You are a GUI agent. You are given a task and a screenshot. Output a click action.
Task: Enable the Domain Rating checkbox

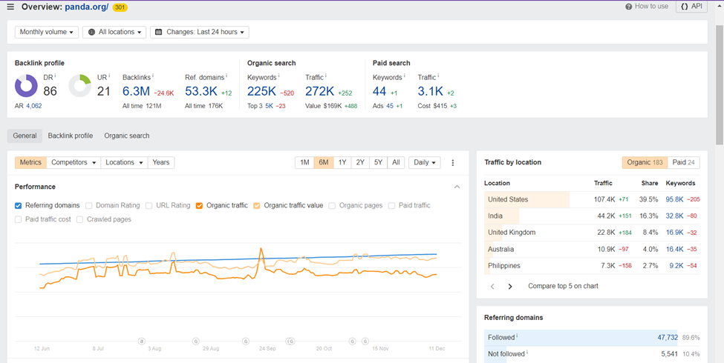point(89,206)
